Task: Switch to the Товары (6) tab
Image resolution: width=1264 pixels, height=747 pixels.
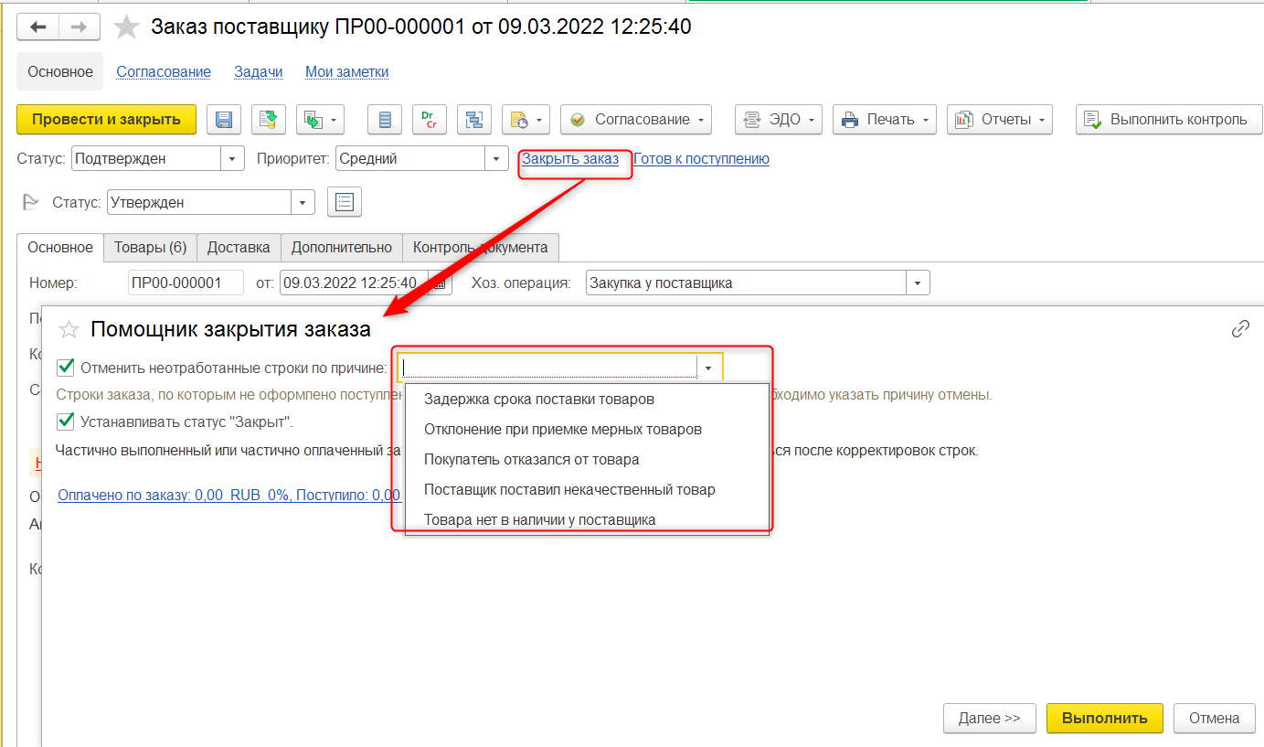Action: 150,247
